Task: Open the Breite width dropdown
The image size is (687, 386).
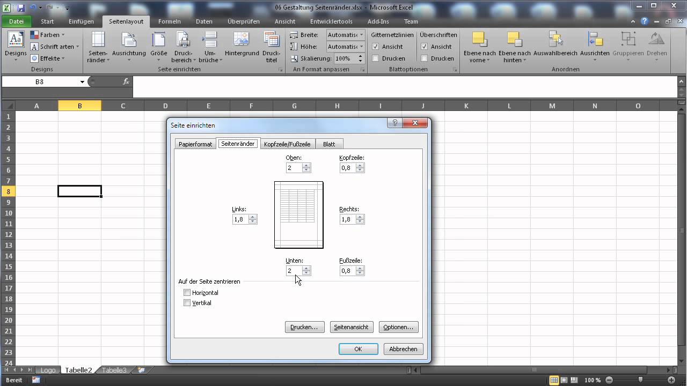Action: coord(362,35)
